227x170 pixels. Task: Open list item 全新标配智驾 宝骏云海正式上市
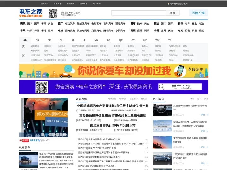point(104,157)
